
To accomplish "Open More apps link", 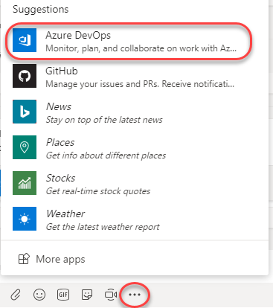I will (x=51, y=259).
